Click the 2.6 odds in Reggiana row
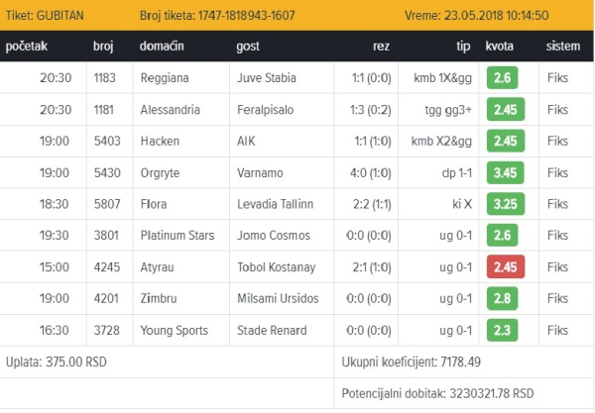This screenshot has width=595, height=413. [x=503, y=79]
